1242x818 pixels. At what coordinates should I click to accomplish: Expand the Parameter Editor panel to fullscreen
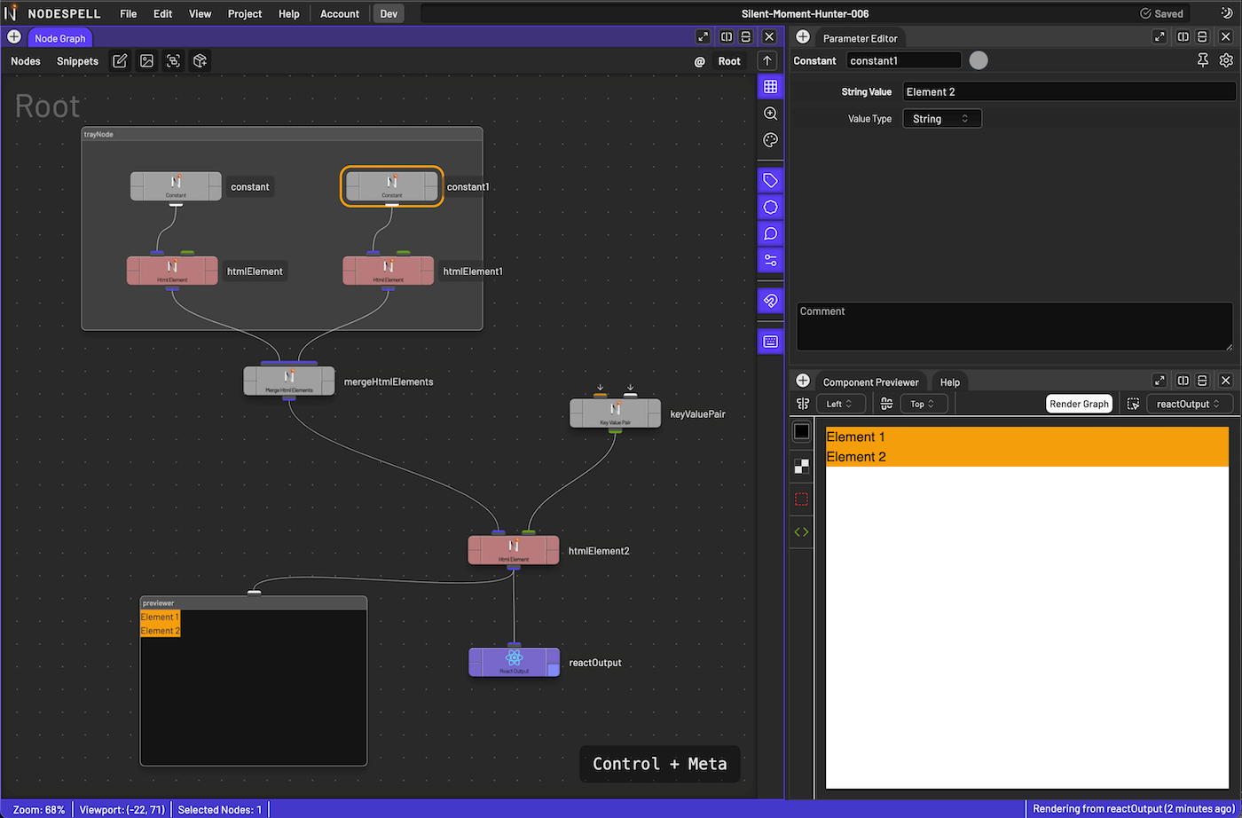click(1159, 37)
